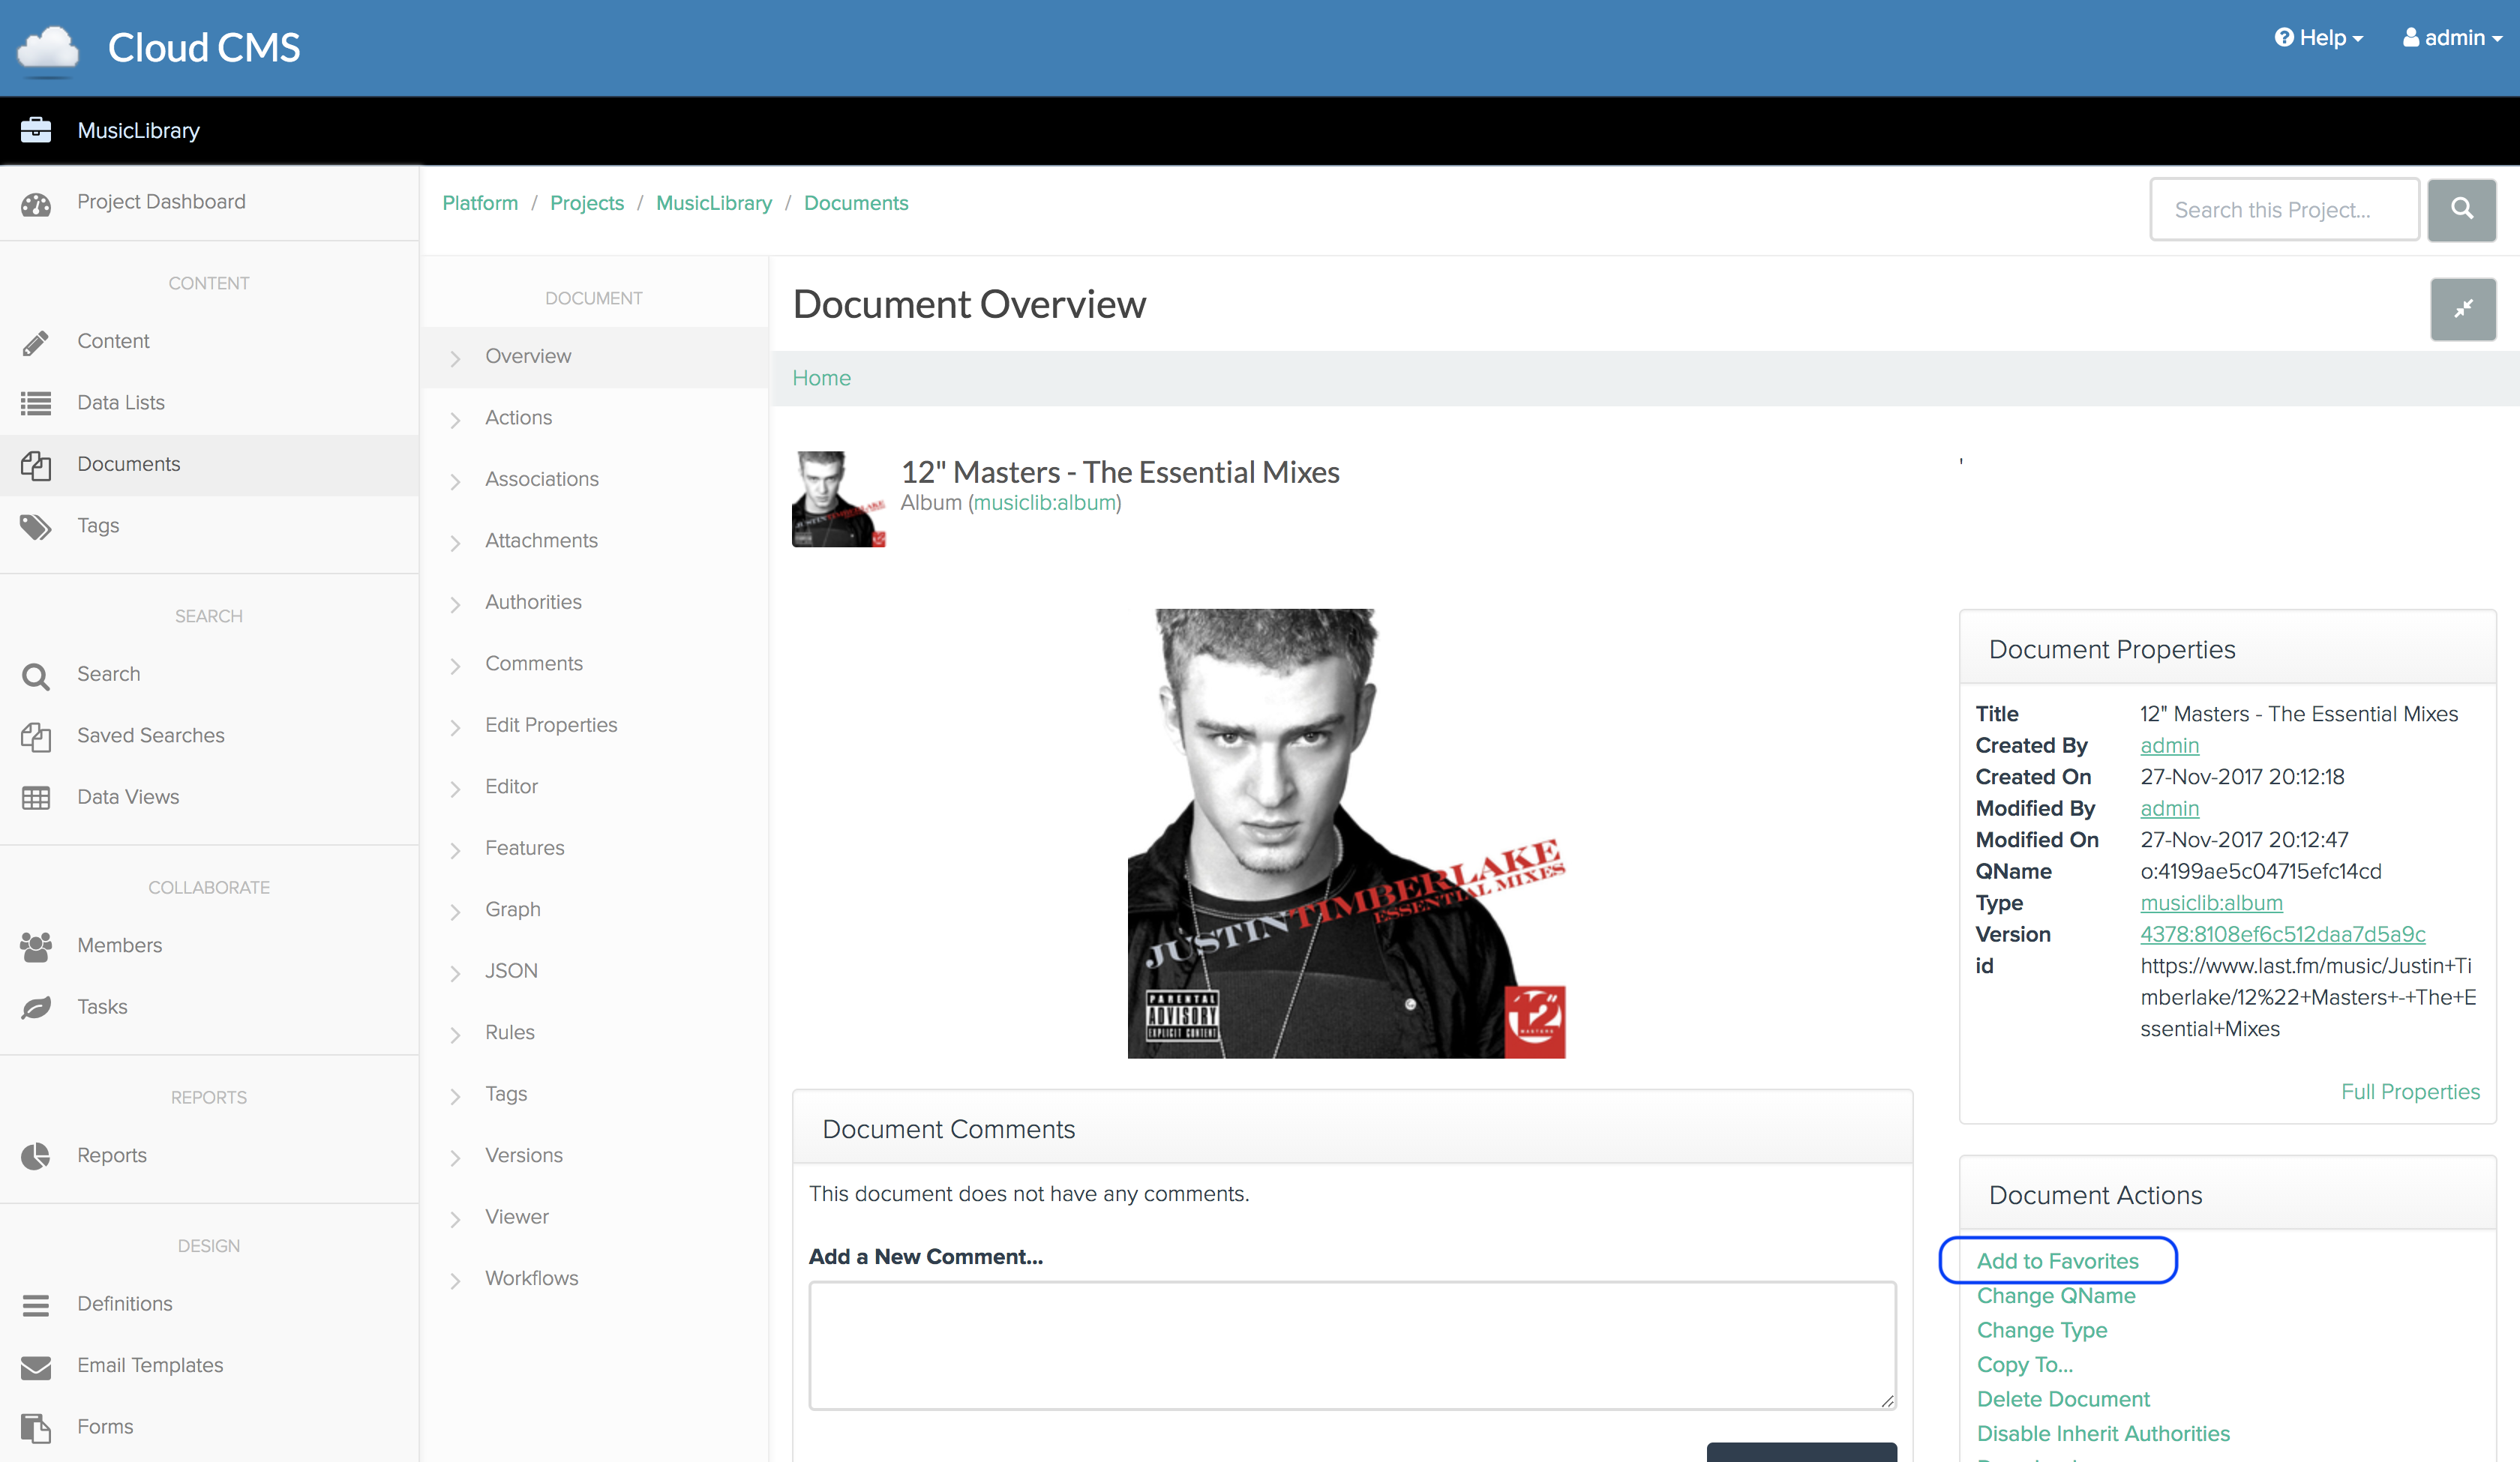
Task: Go to Documents breadcrumb link
Action: (x=856, y=203)
